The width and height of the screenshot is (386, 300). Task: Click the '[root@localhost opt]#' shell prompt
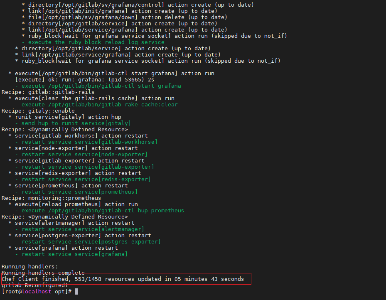pyautogui.click(x=37, y=292)
